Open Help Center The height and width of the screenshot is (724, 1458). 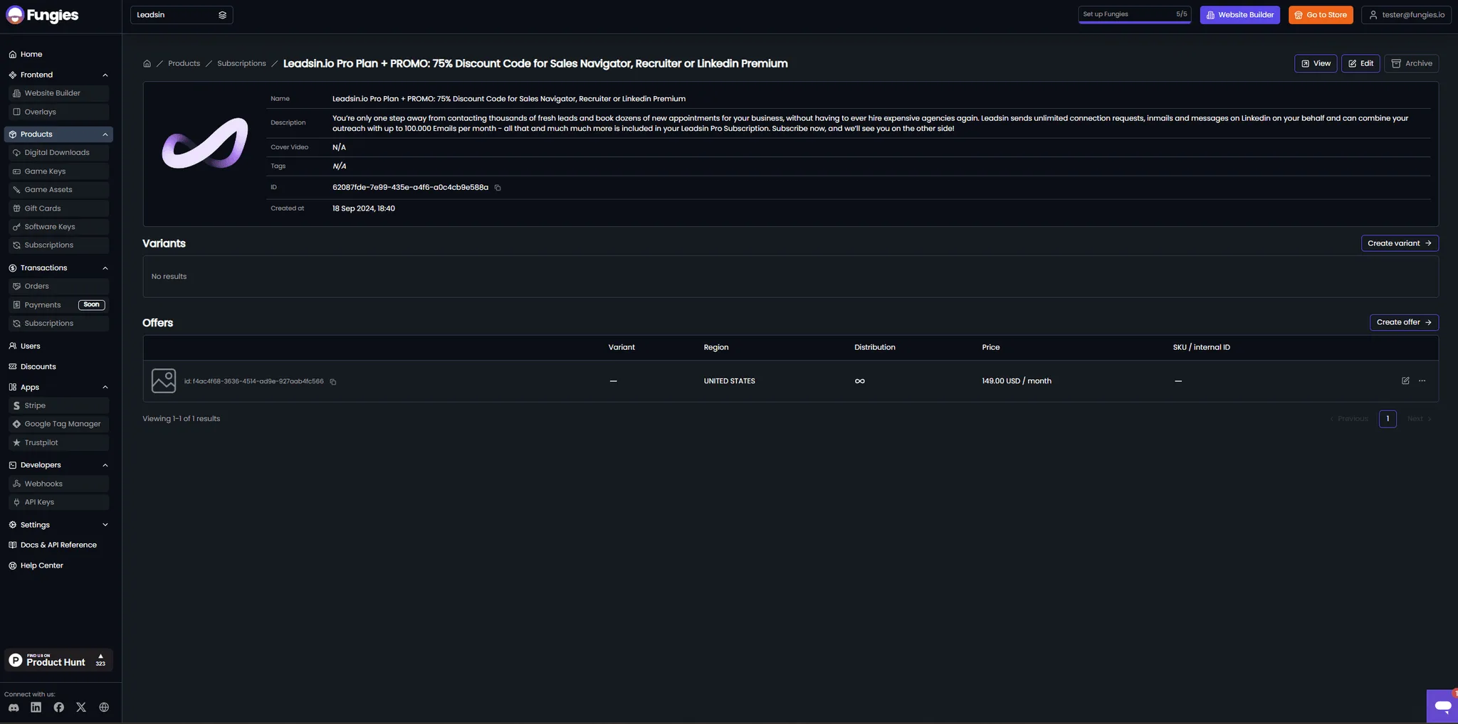pyautogui.click(x=41, y=565)
